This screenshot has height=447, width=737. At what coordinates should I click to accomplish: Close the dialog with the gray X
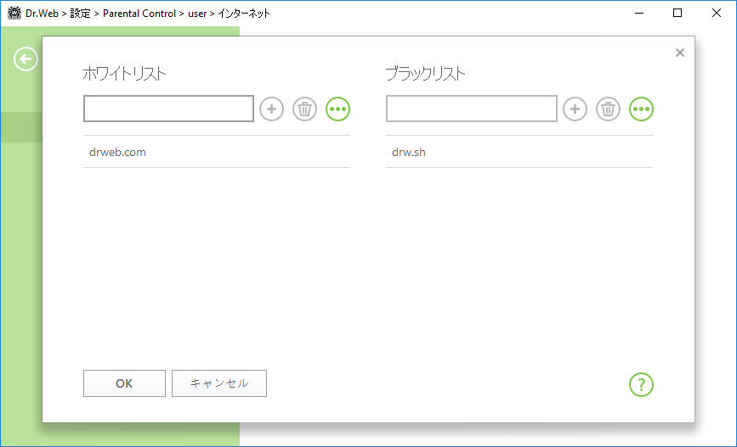(x=680, y=53)
